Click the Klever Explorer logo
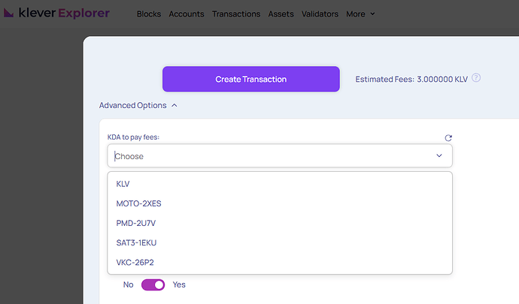The image size is (519, 304). point(56,14)
